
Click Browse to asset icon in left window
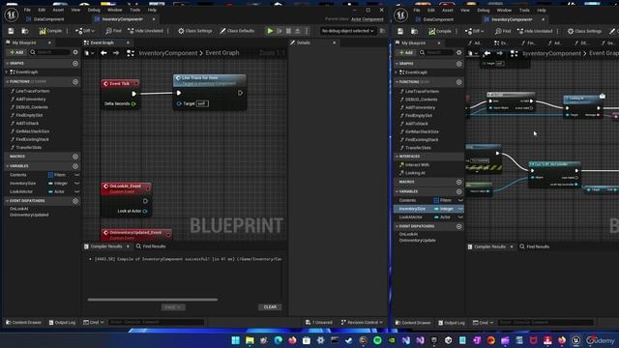pos(25,31)
